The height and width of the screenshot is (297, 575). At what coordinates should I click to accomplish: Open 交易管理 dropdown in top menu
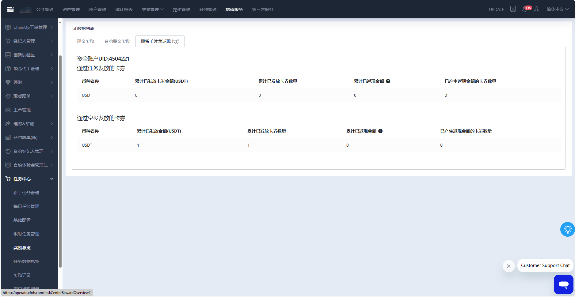[x=153, y=9]
